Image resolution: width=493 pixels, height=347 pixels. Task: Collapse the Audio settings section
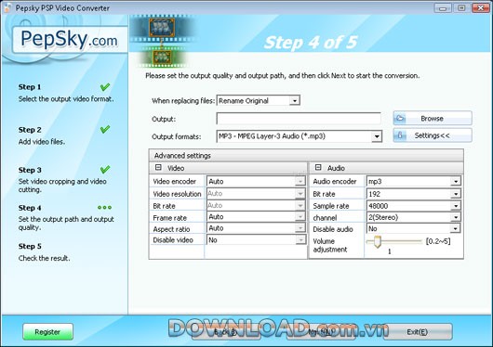[x=318, y=168]
